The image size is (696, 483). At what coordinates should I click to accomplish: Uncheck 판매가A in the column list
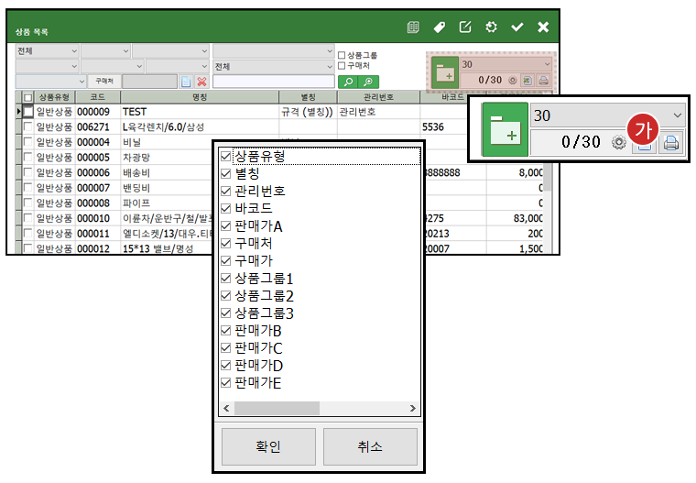226,225
